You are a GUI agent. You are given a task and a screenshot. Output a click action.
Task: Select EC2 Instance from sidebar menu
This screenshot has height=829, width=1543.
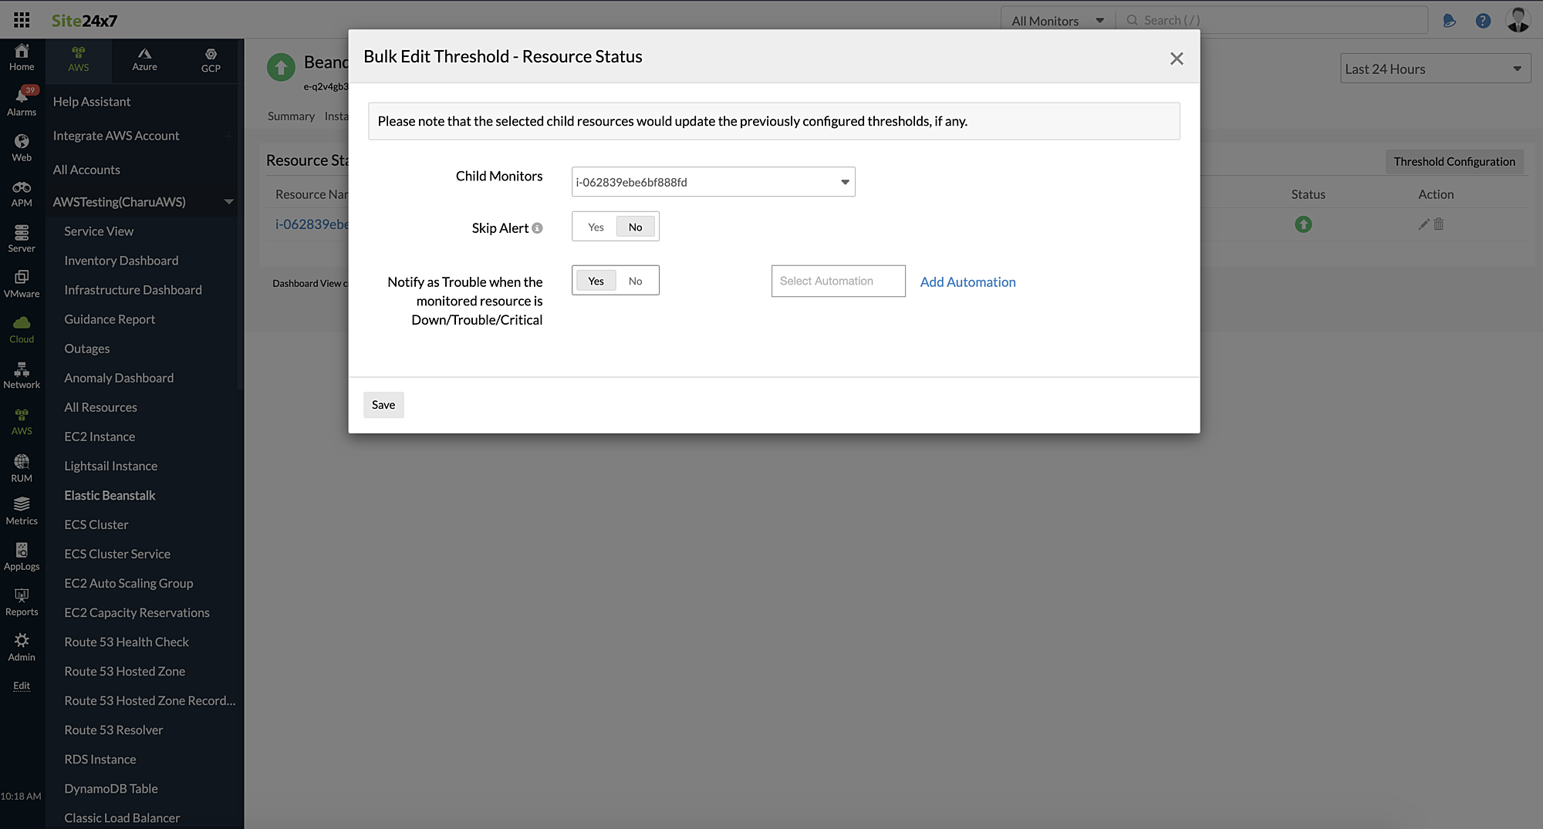coord(99,436)
